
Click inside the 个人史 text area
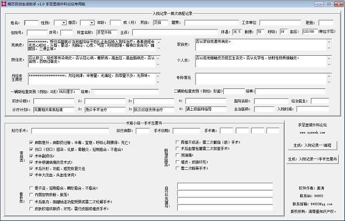[x=261, y=61]
